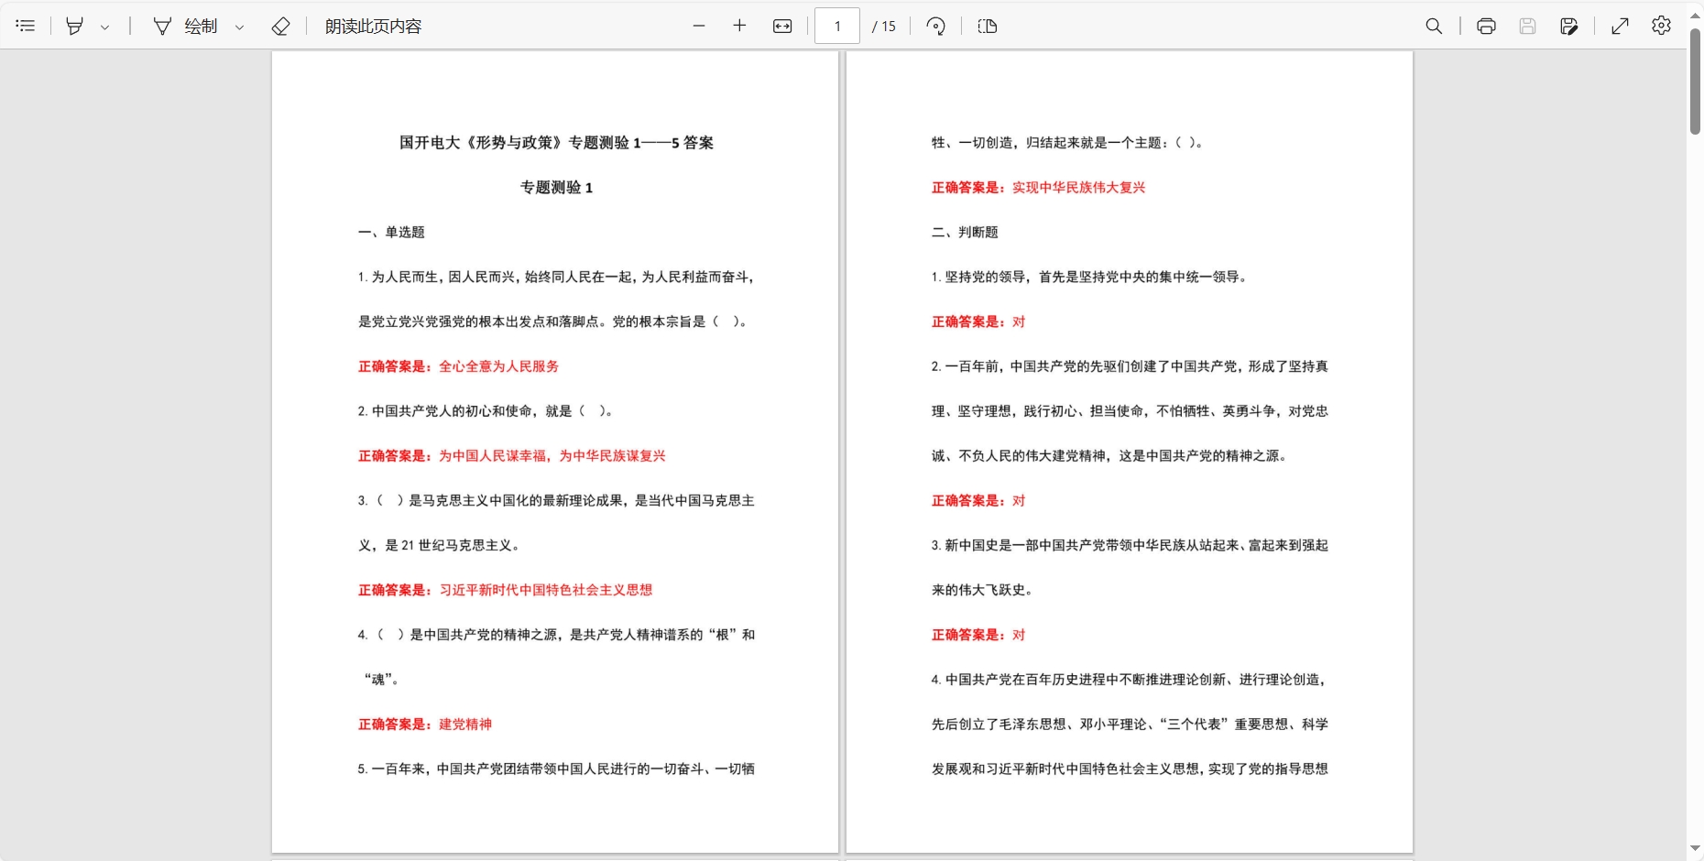Enter full screen mode
Screen dimensions: 1704x861
(x=1620, y=26)
